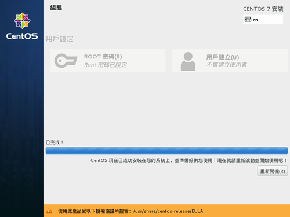Click the orange warning triangle icon
Screen dimensions: 290x217
(49, 211)
